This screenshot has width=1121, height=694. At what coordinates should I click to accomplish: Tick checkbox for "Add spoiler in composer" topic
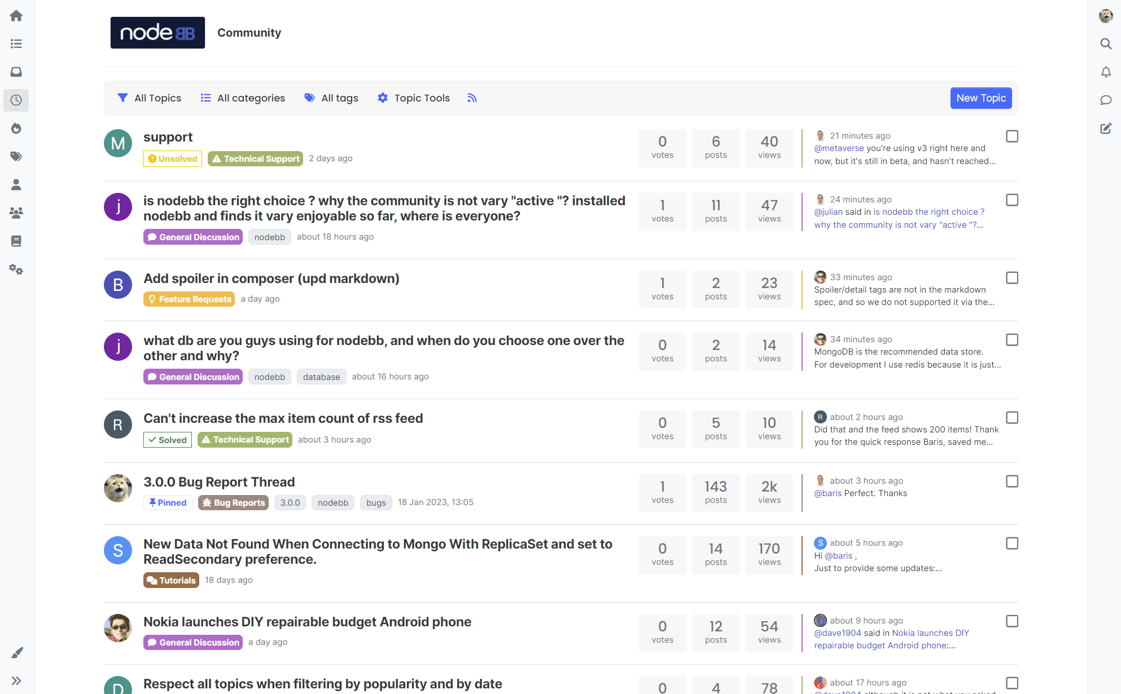[1012, 278]
